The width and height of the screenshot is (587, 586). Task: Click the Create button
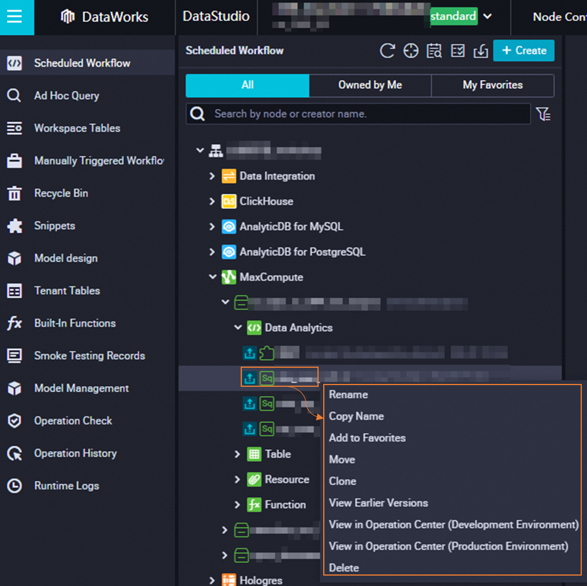[x=524, y=51]
